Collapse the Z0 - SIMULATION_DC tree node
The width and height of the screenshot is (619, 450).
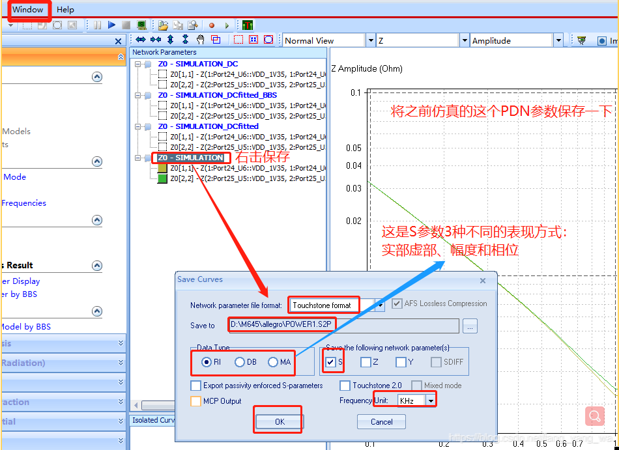(x=137, y=64)
